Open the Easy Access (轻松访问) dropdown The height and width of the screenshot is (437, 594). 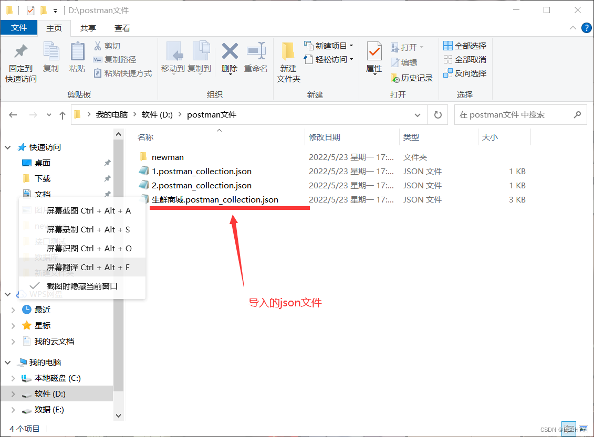pyautogui.click(x=329, y=59)
